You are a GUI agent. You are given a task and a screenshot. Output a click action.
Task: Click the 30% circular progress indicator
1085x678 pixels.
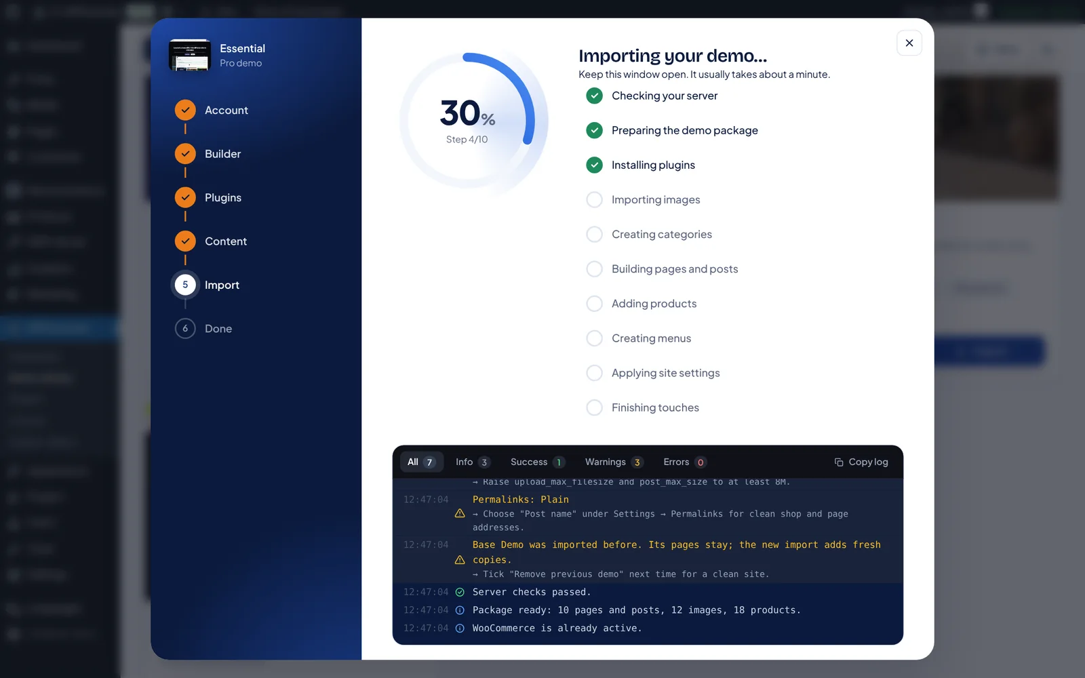click(x=468, y=121)
